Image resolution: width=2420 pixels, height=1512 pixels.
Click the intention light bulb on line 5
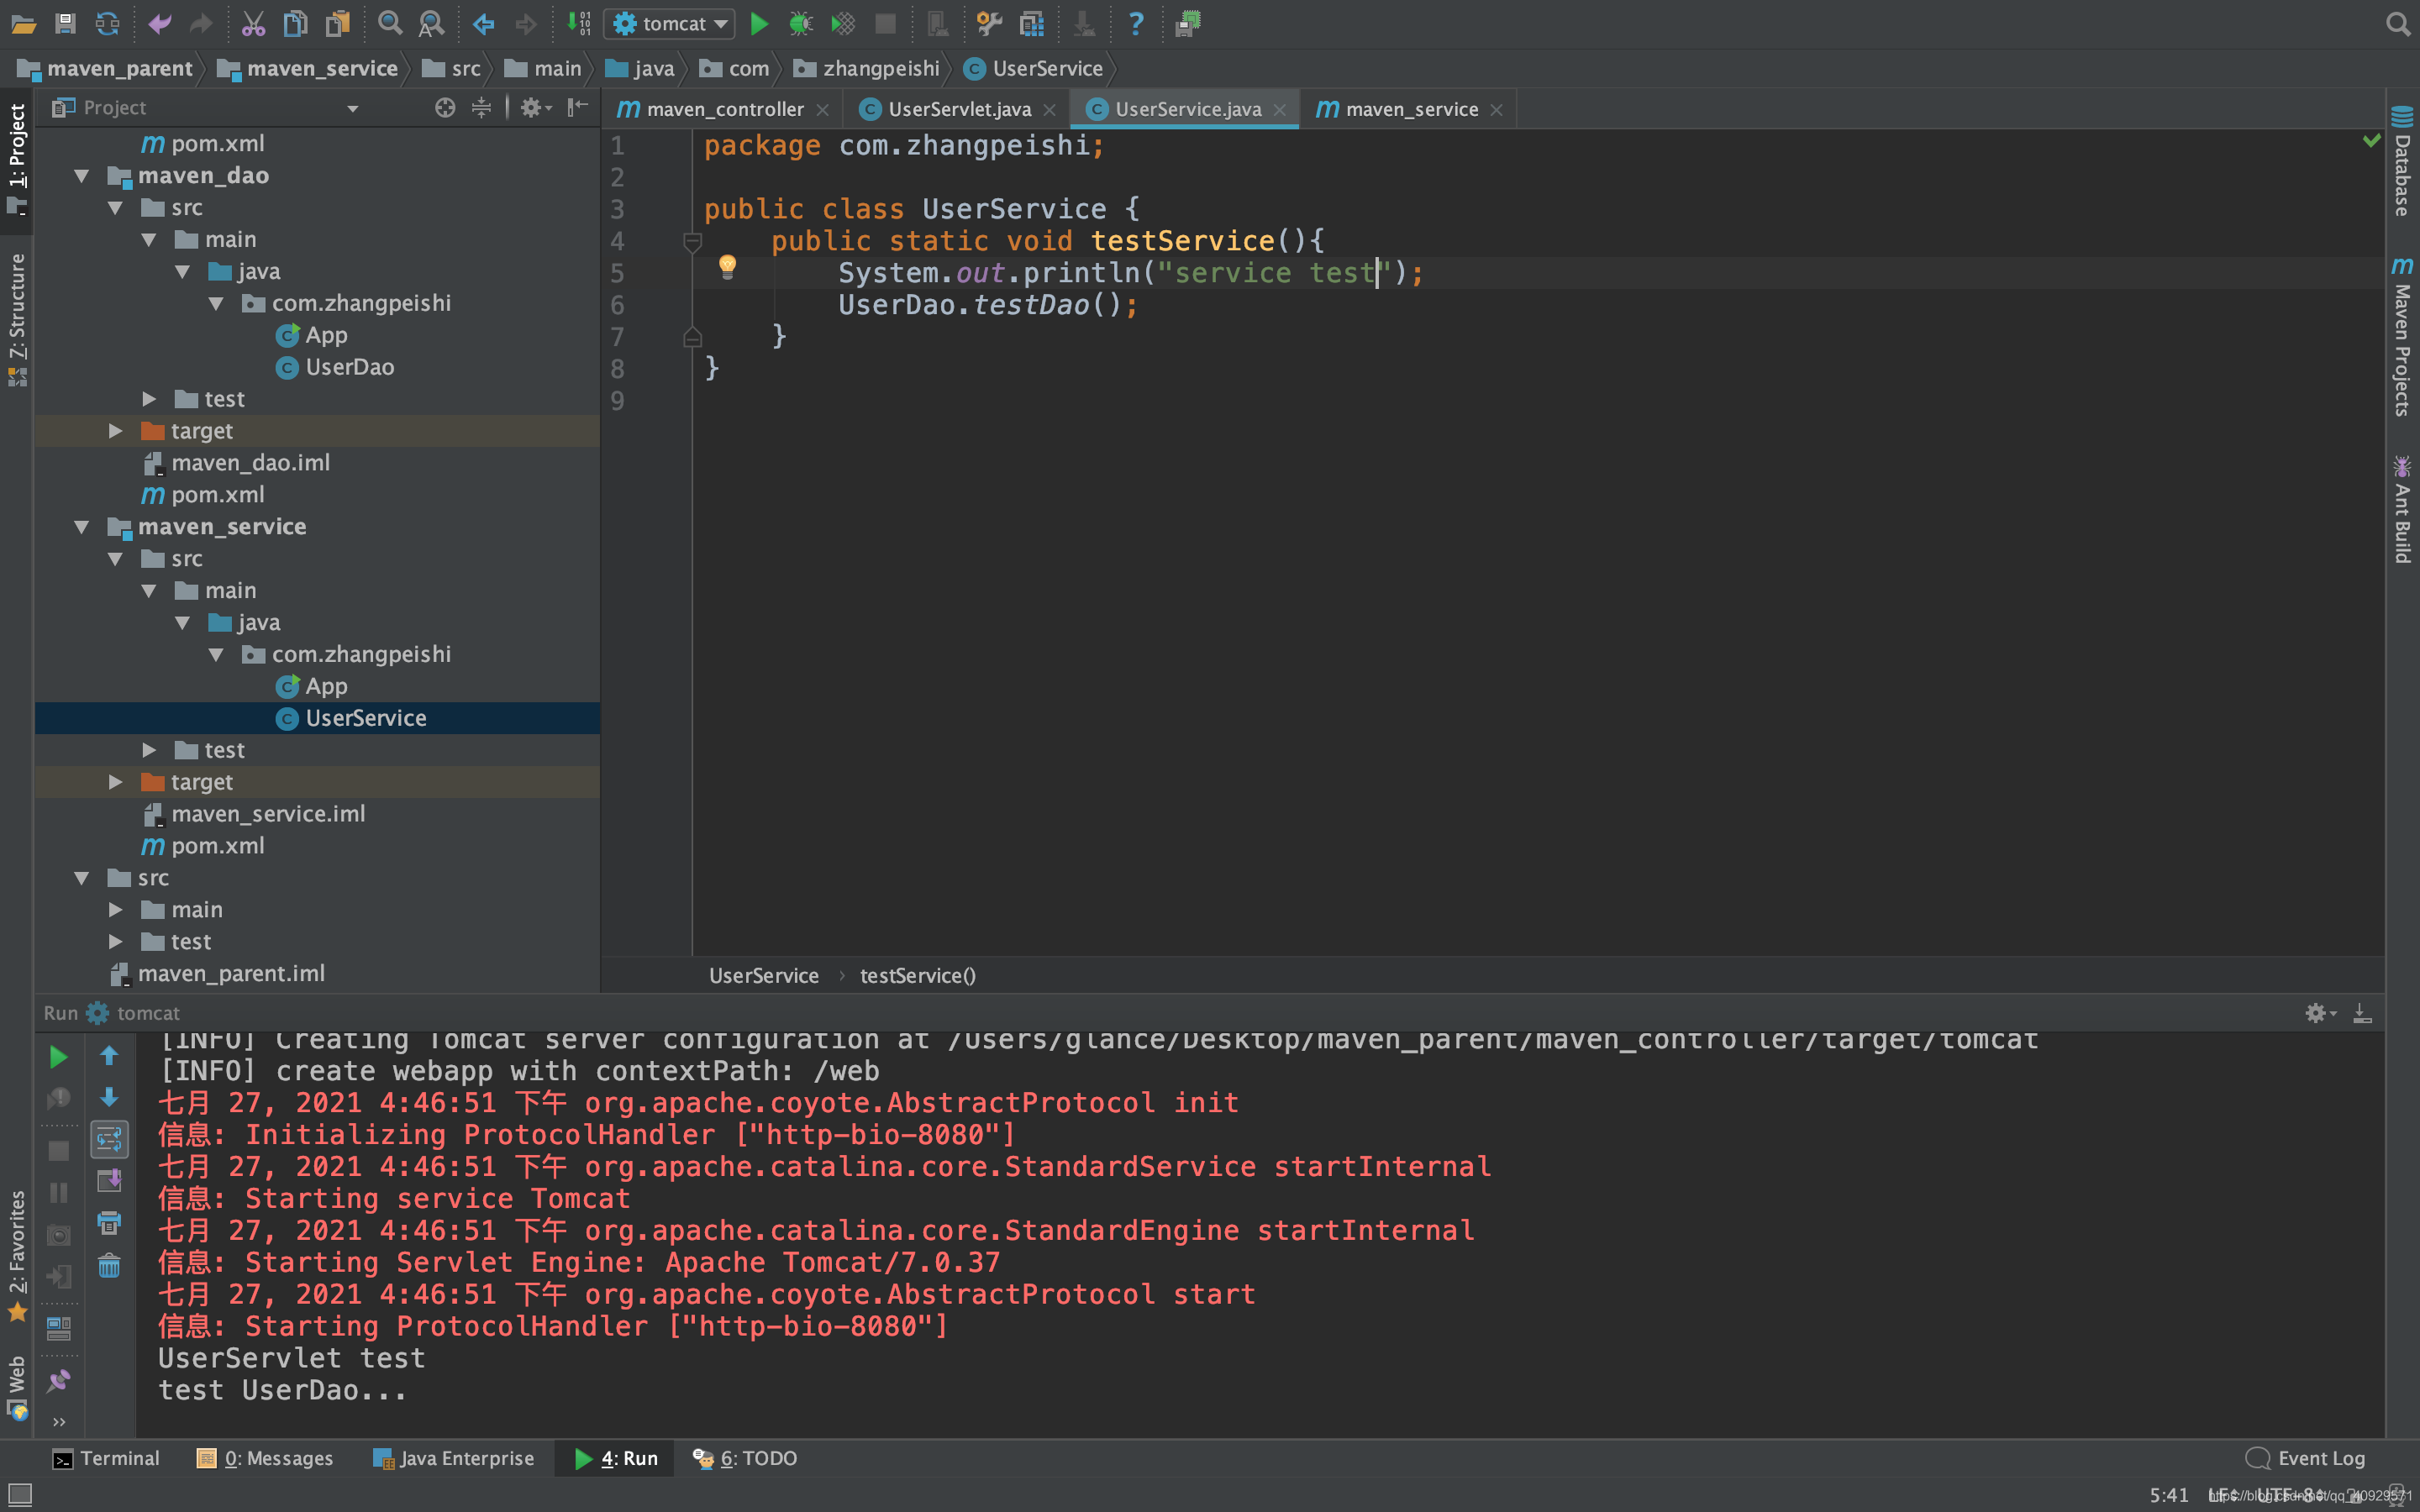727,266
